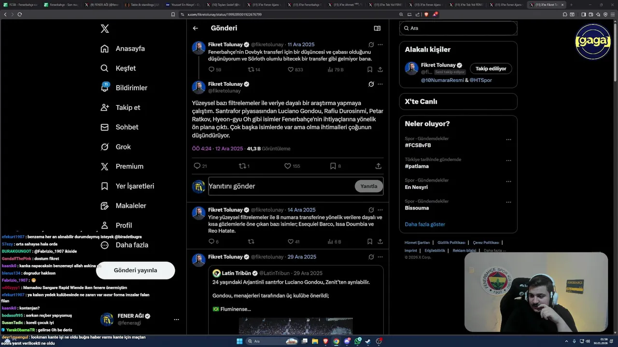Open post time ÖÖ 4:24 · 12 Ara 2025 link
Screen dimensions: 618x347
click(217, 148)
